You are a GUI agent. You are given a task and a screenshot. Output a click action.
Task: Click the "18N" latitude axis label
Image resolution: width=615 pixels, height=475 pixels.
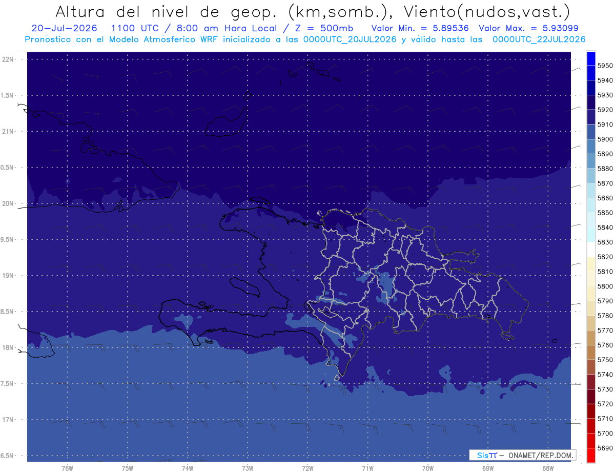click(x=8, y=347)
